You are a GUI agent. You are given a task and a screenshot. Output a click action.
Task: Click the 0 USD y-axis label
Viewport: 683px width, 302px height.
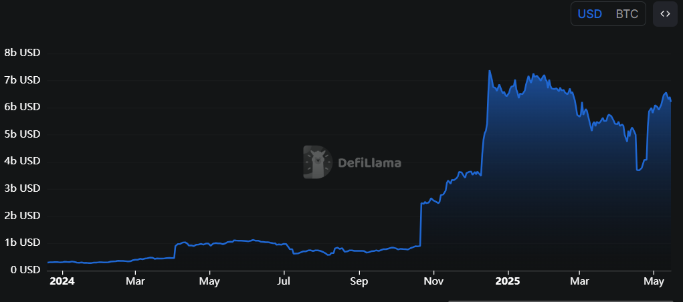tap(24, 270)
